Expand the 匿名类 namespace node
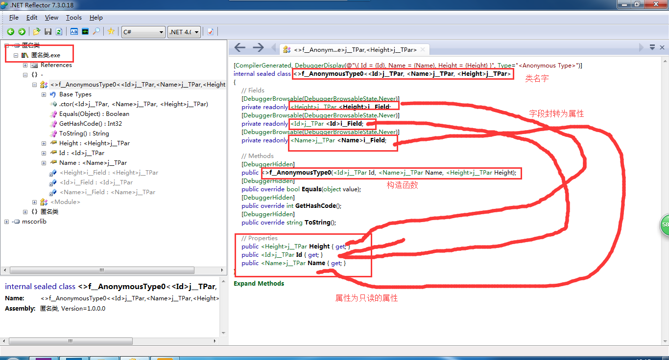This screenshot has height=360, width=669. (25, 212)
